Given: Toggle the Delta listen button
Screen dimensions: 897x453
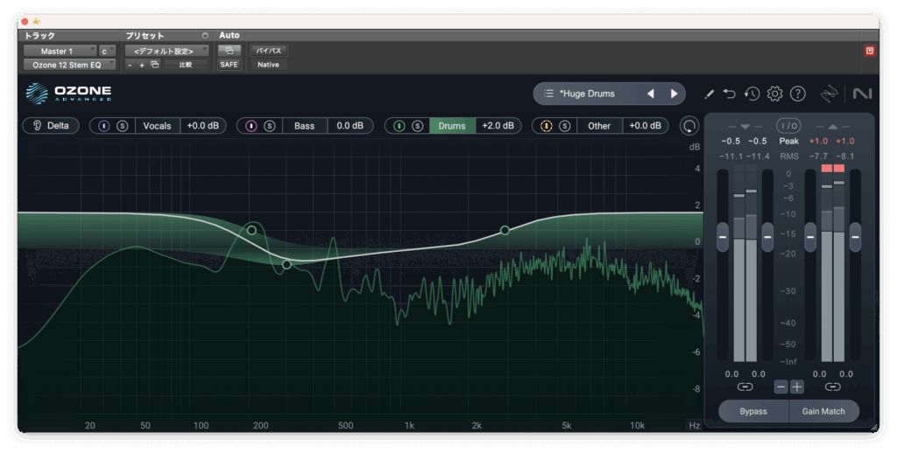Looking at the screenshot, I should pyautogui.click(x=51, y=126).
